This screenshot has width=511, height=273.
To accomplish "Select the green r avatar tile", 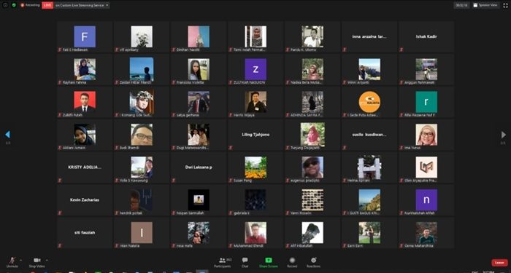I will [x=426, y=102].
